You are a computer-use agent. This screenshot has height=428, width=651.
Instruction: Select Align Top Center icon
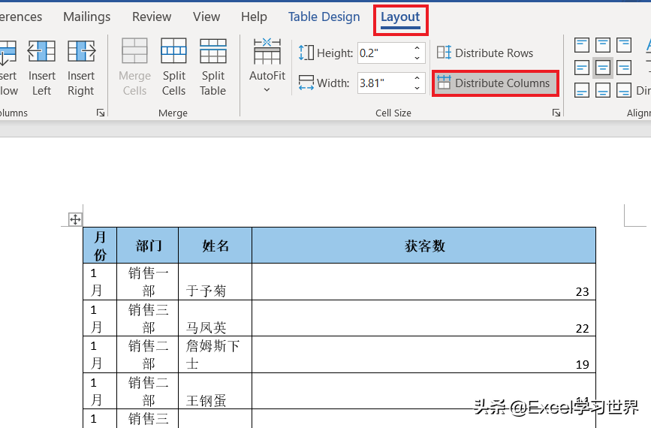(602, 45)
